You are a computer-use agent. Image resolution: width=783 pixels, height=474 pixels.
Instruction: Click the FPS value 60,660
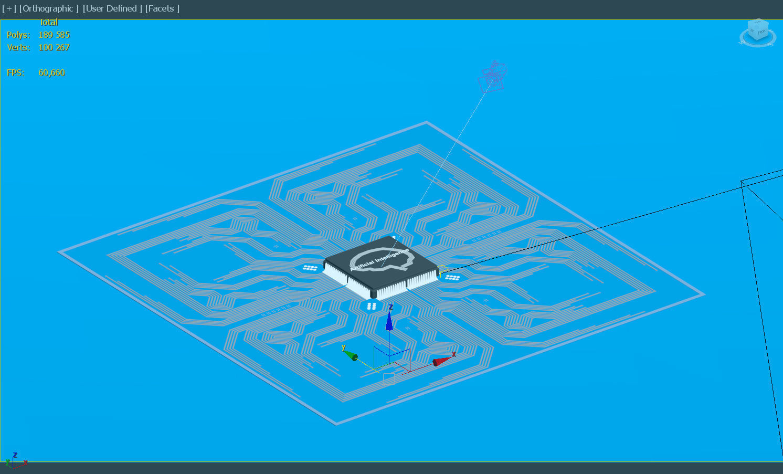(51, 72)
